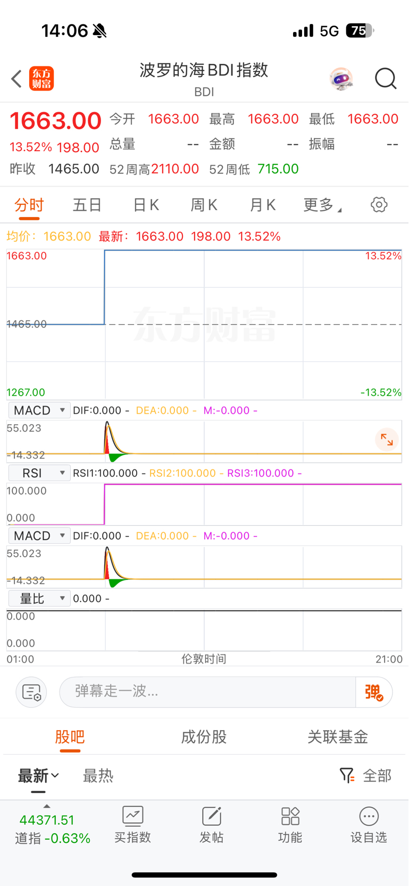Tap the back arrow icon
The width and height of the screenshot is (409, 886).
[x=16, y=79]
